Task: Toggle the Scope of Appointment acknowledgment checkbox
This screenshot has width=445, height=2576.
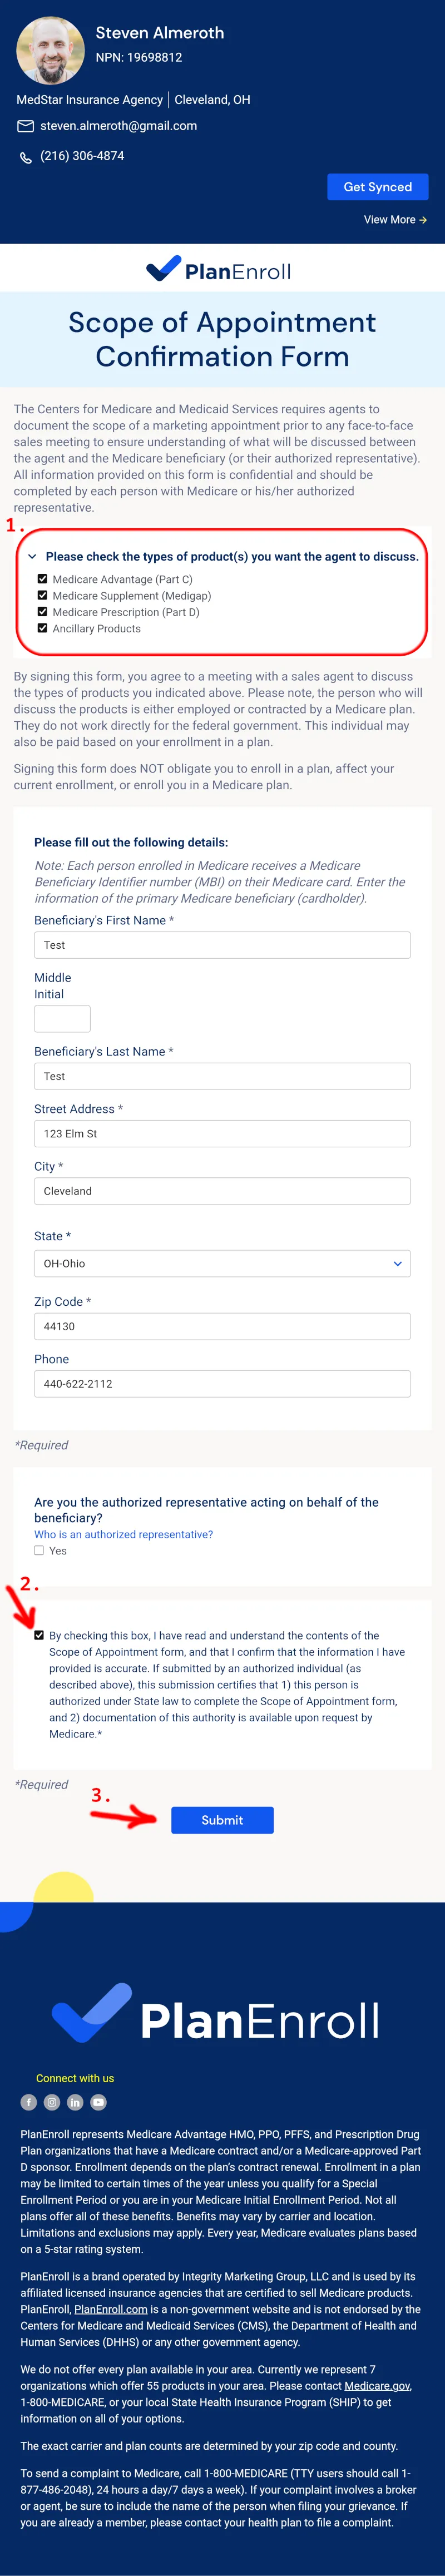Action: coord(39,1635)
